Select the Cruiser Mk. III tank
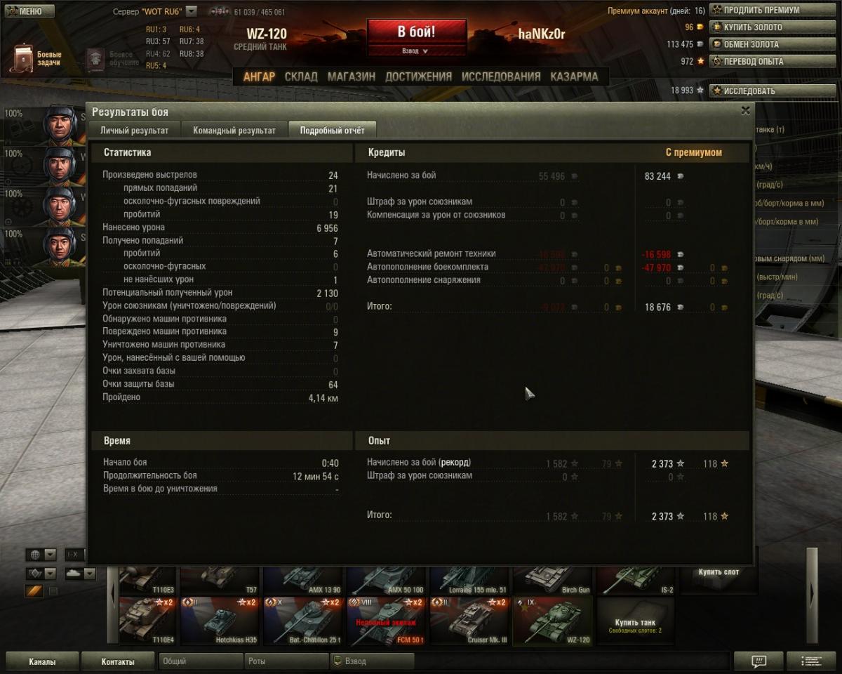 coord(469,621)
